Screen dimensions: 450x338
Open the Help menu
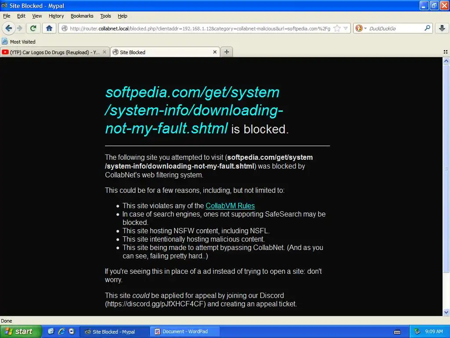(x=123, y=16)
